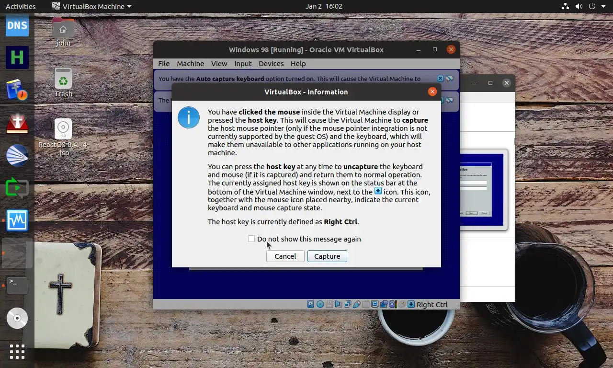Click the Capture button
The width and height of the screenshot is (613, 368).
point(327,256)
